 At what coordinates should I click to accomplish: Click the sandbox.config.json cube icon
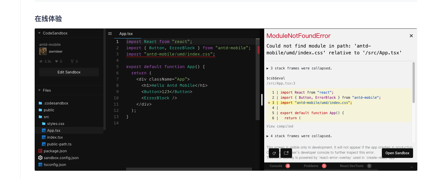40,158
